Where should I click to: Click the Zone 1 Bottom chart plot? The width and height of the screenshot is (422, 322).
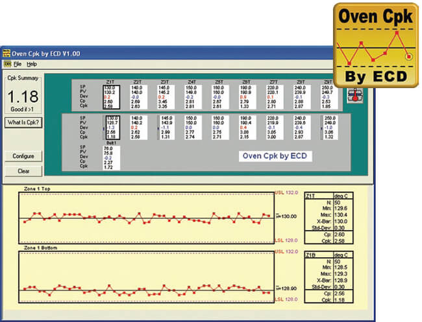coord(147,277)
